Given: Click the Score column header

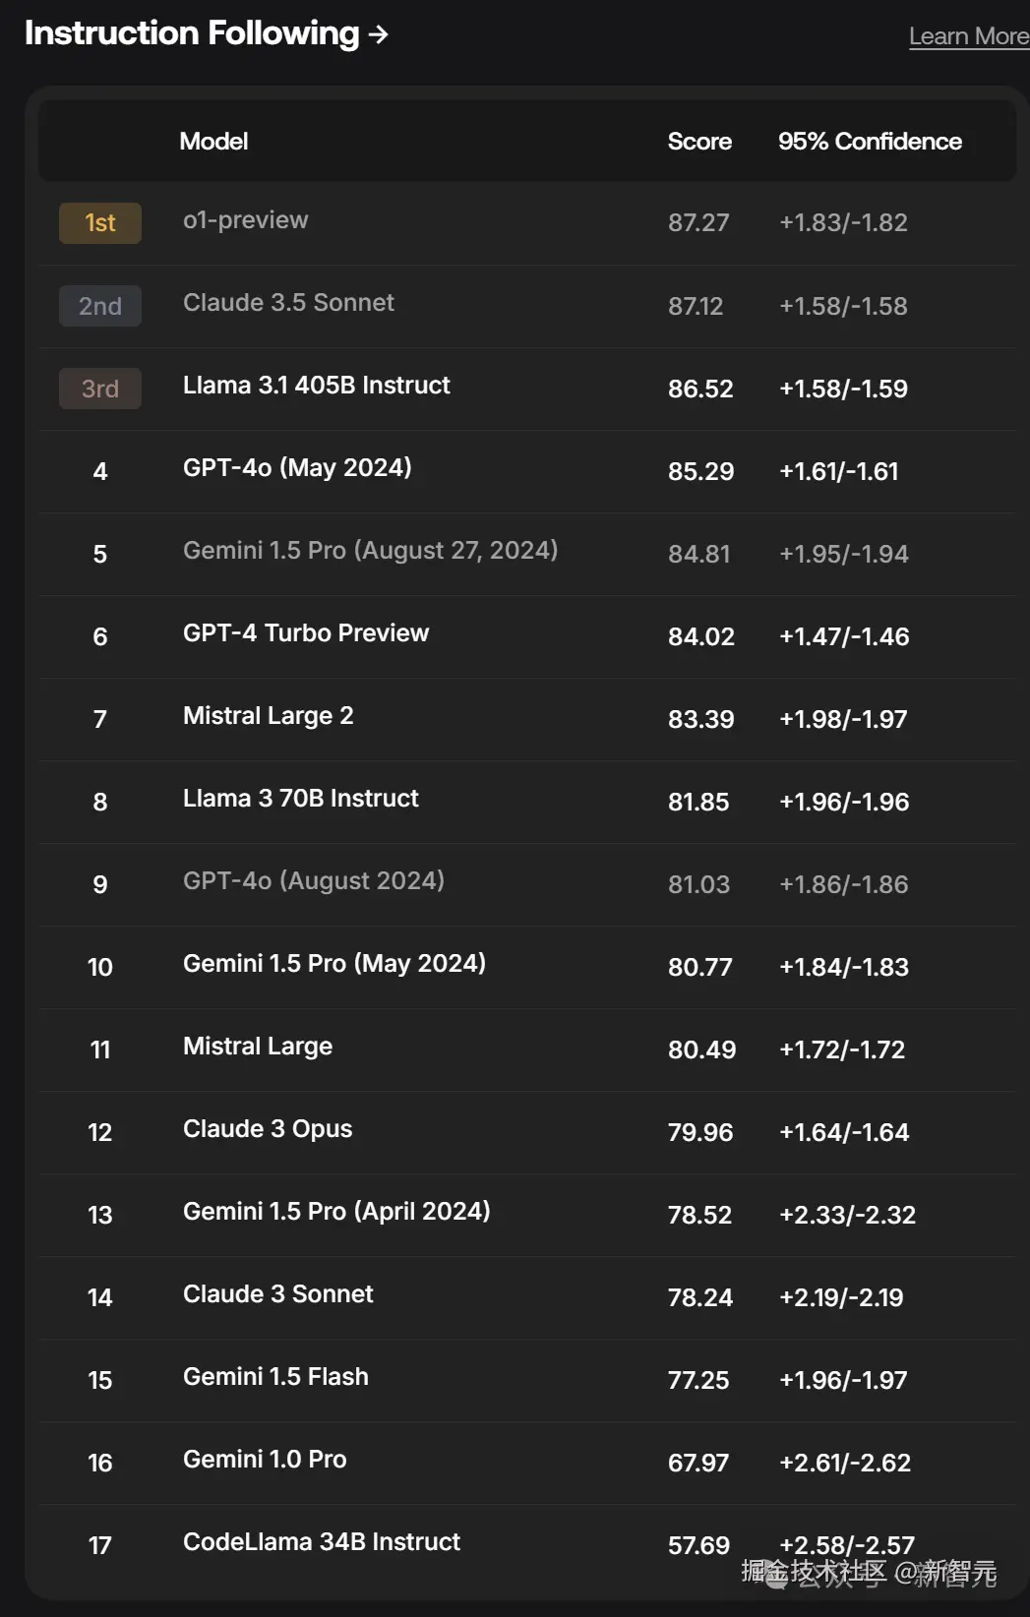Looking at the screenshot, I should click(x=699, y=142).
